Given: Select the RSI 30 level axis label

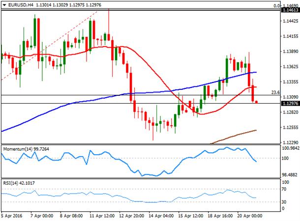Looking at the screenshot, I should (x=284, y=202).
